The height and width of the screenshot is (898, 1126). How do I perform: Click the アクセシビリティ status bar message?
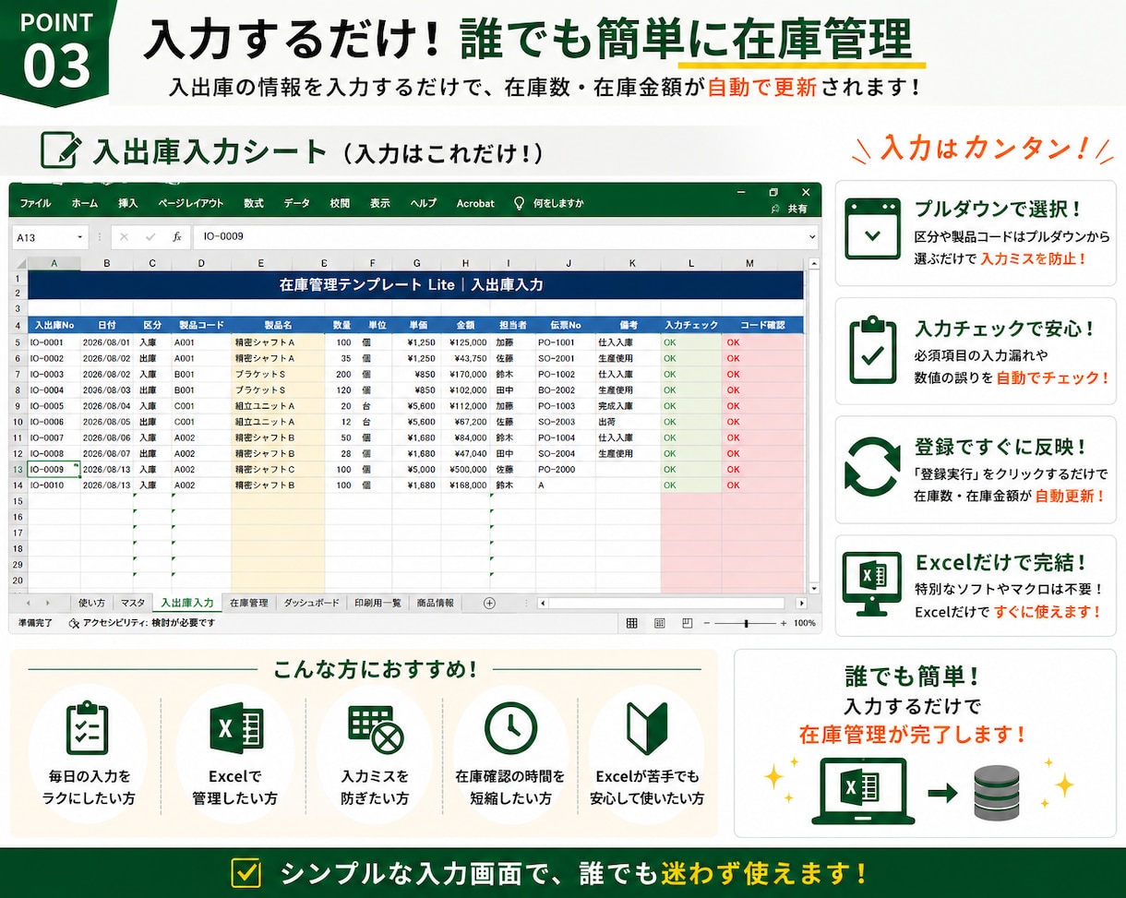click(x=142, y=623)
